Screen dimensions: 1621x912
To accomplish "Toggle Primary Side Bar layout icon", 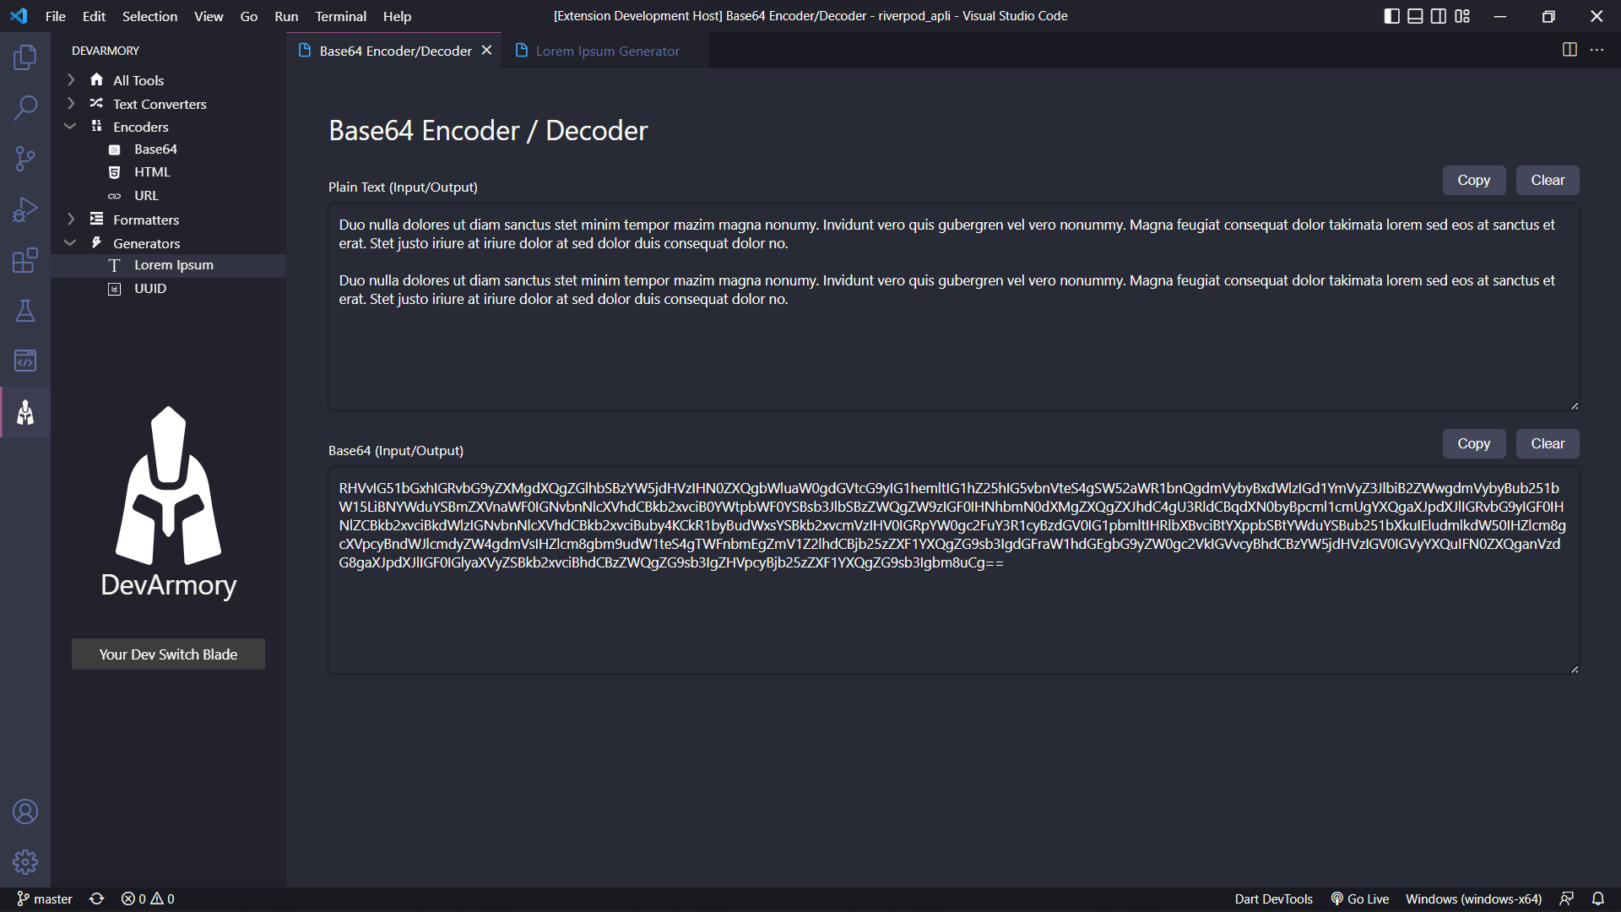I will (x=1392, y=16).
